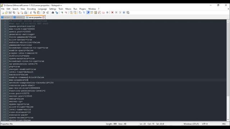Click the level-name=world line
Image resolution: width=230 pixels, height=129 pixels.
[x=20, y=110]
